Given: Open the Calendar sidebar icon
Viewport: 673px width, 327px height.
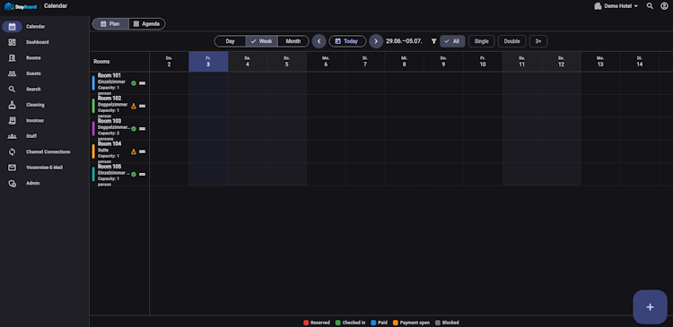Looking at the screenshot, I should [12, 27].
